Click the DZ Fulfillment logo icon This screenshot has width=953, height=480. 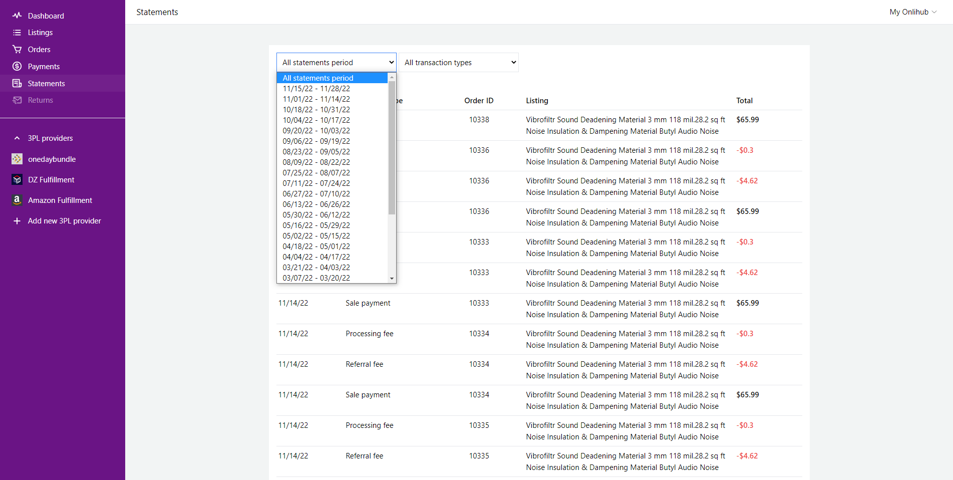tap(17, 179)
